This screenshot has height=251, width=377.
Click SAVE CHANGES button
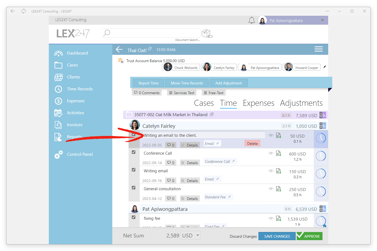tap(277, 236)
